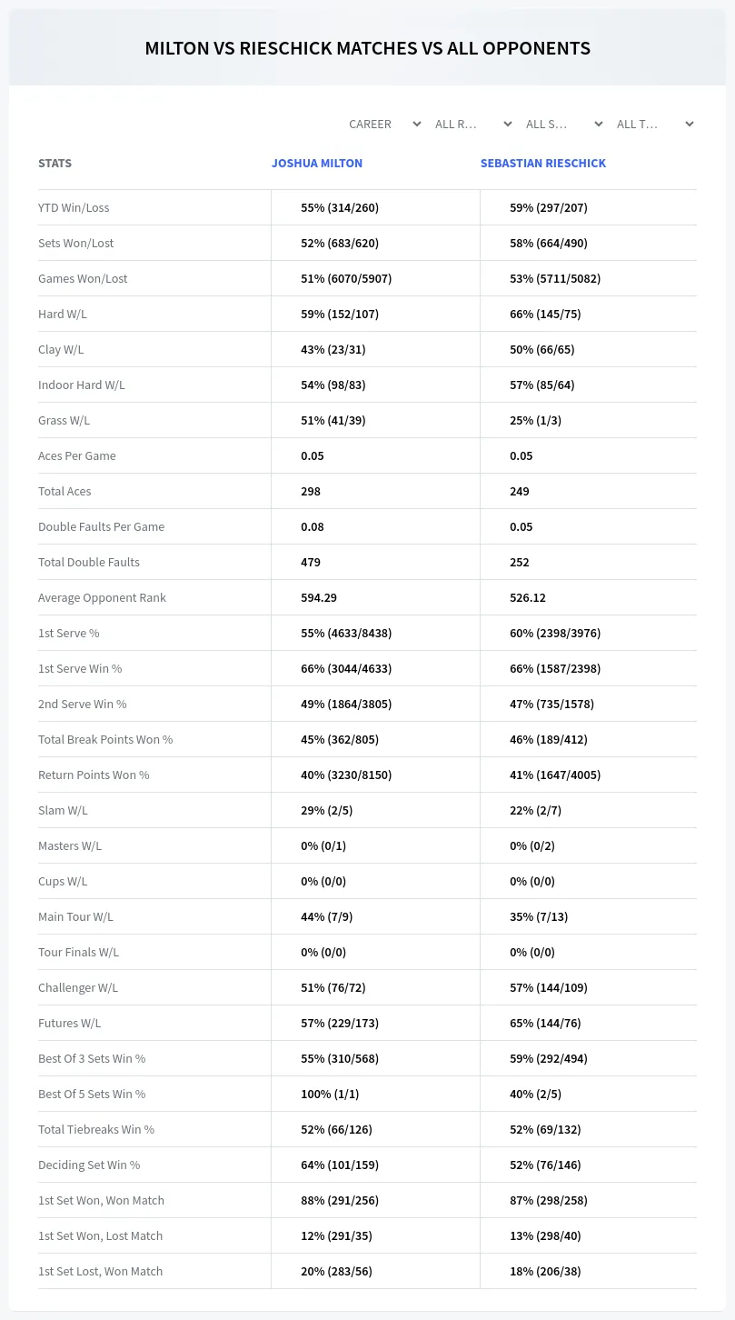Open the ALL S... dropdown filter
735x1320 pixels.
[565, 124]
